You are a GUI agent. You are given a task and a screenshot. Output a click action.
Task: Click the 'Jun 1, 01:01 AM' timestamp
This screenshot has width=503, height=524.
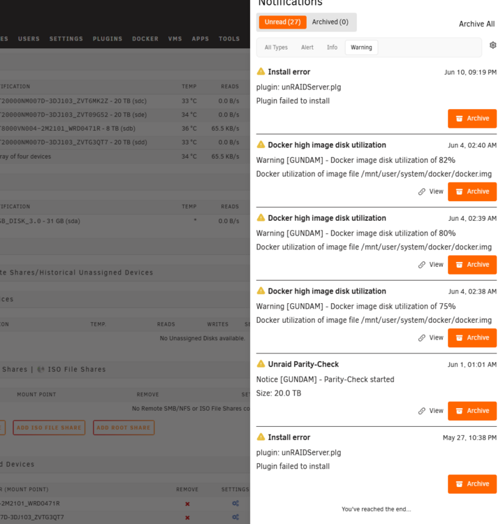[472, 365]
